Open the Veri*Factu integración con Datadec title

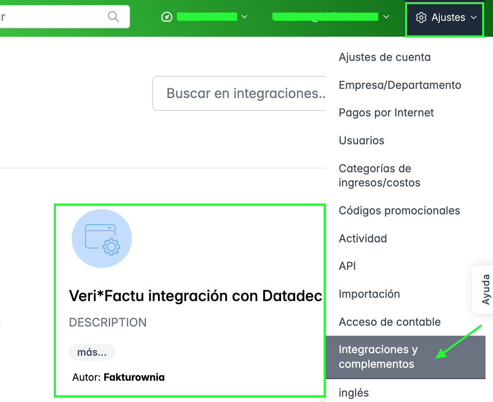pos(196,296)
